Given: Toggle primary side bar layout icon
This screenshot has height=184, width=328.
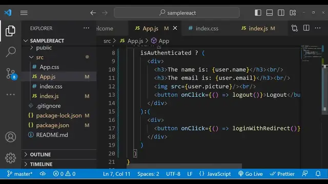Looking at the screenshot, I should click(258, 13).
